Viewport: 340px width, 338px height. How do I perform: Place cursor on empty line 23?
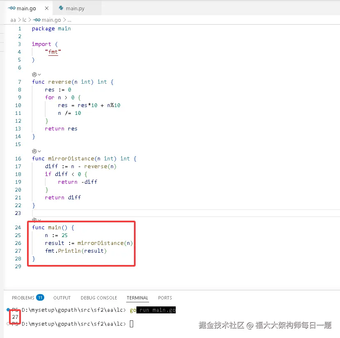click(x=186, y=213)
